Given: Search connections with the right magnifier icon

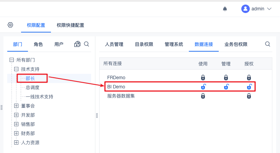Looking at the screenshot, I should [268, 44].
